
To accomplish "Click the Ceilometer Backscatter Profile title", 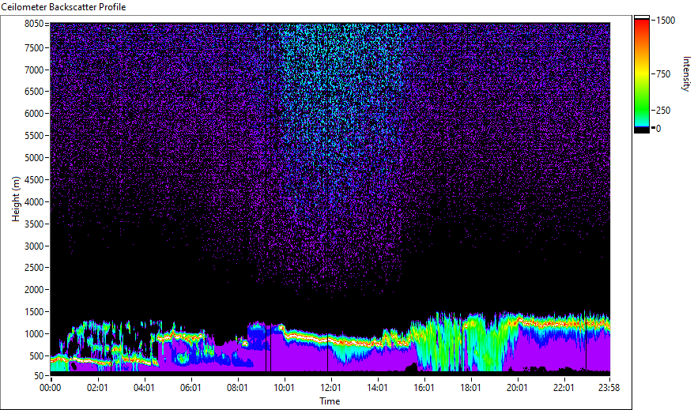I will [x=63, y=7].
